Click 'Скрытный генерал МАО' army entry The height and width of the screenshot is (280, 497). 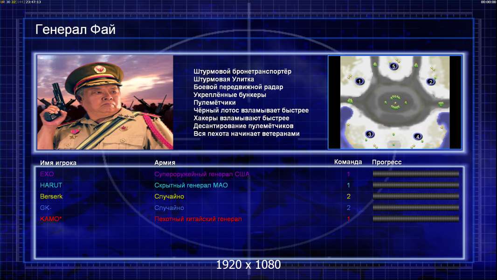point(191,185)
